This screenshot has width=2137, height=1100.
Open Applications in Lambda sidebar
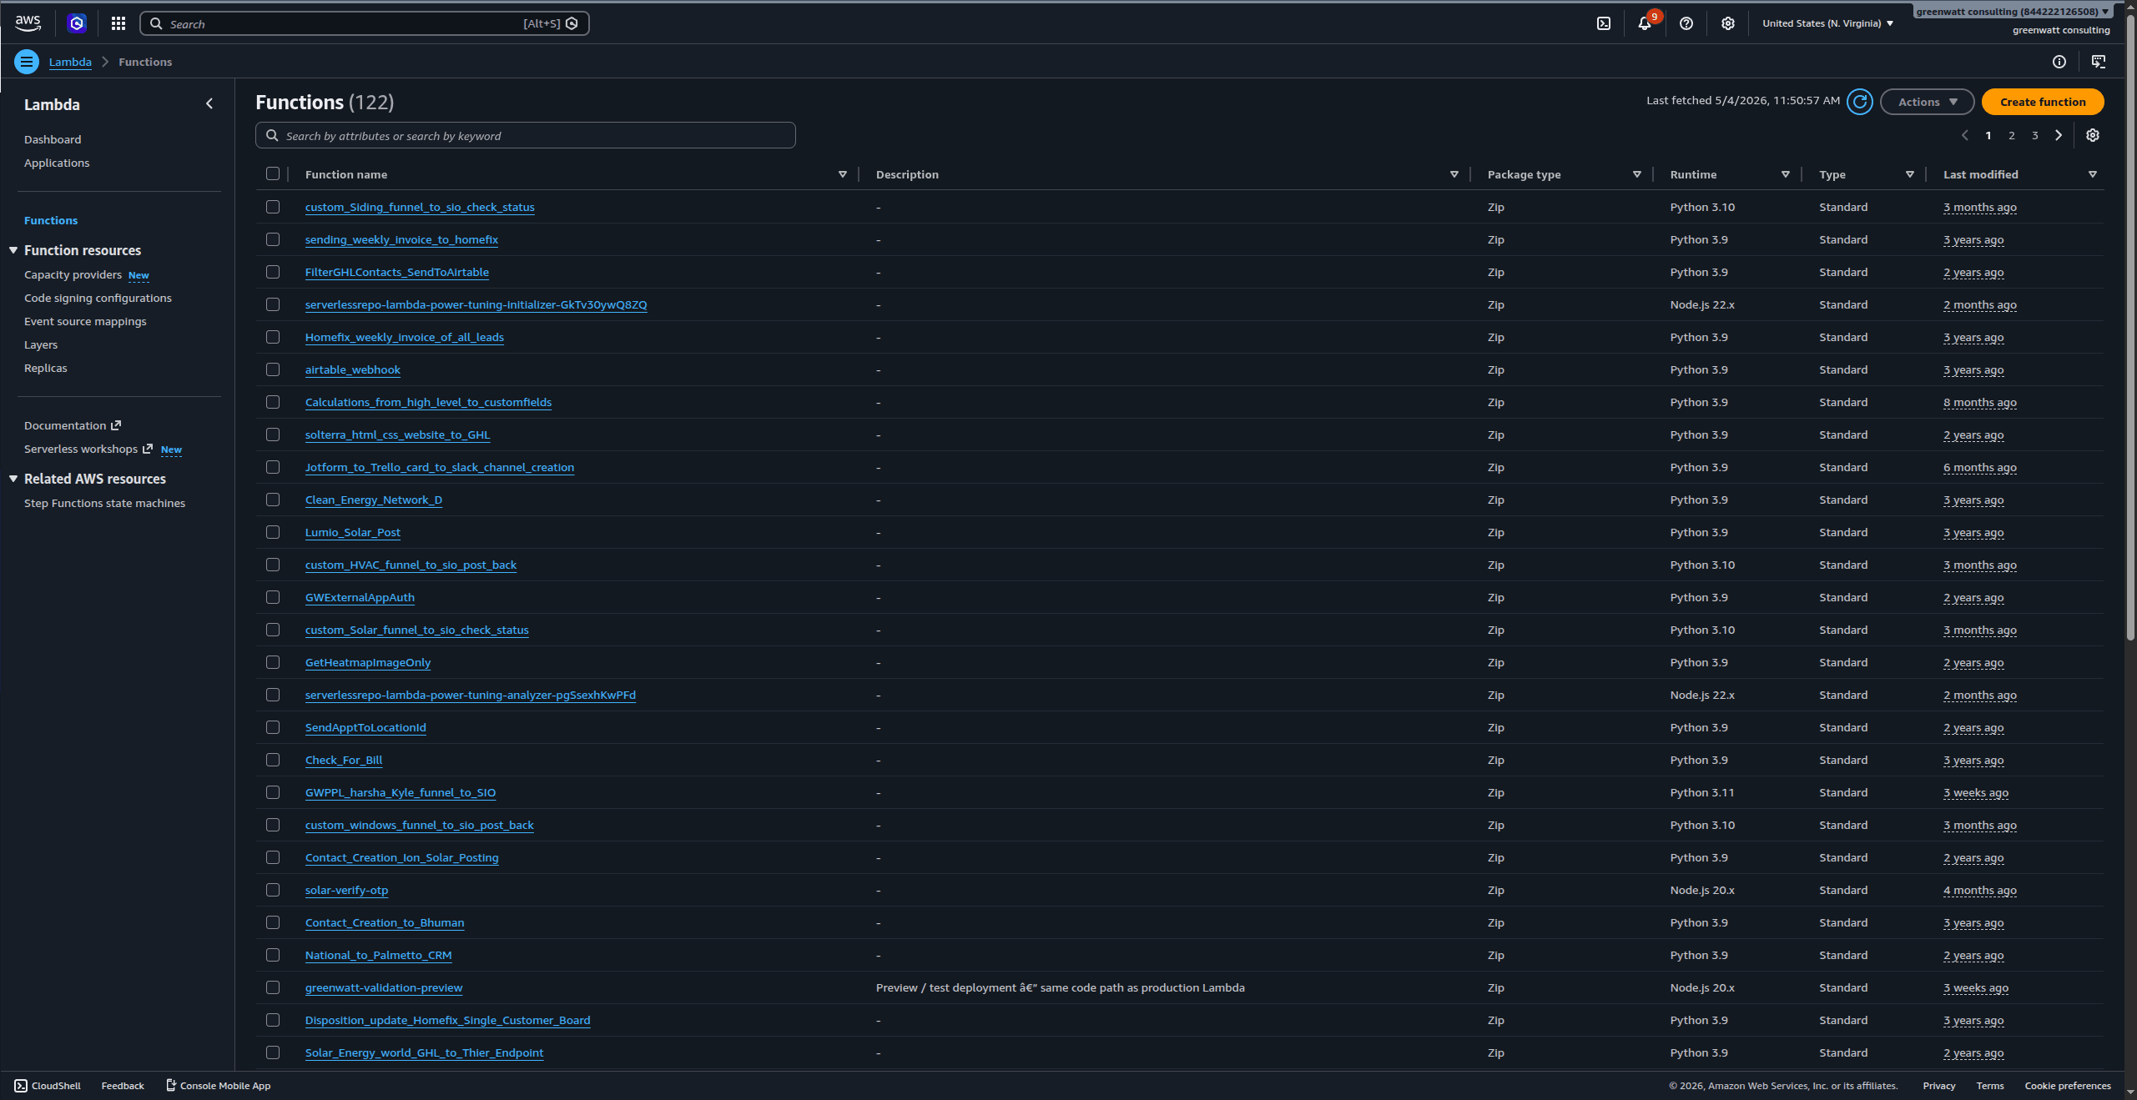[x=57, y=163]
